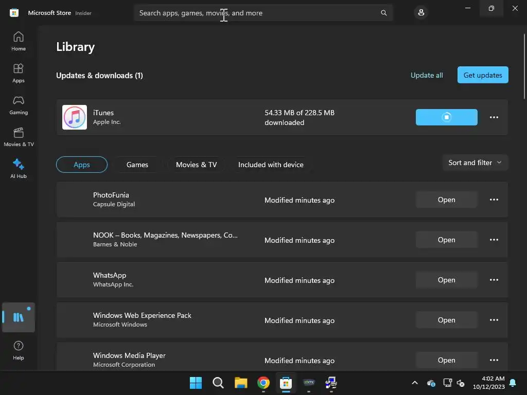
Task: Click the PhotoFunia title text
Action: coord(111,195)
